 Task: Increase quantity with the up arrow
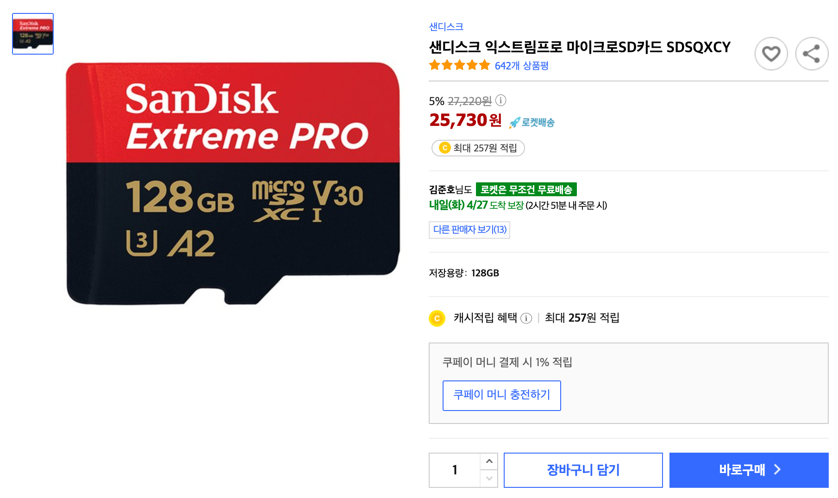coord(489,461)
